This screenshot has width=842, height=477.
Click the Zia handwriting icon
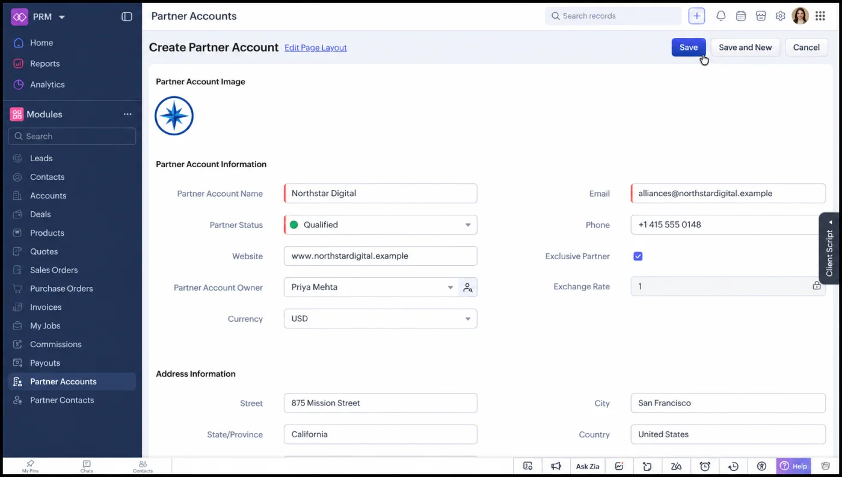[676, 466]
